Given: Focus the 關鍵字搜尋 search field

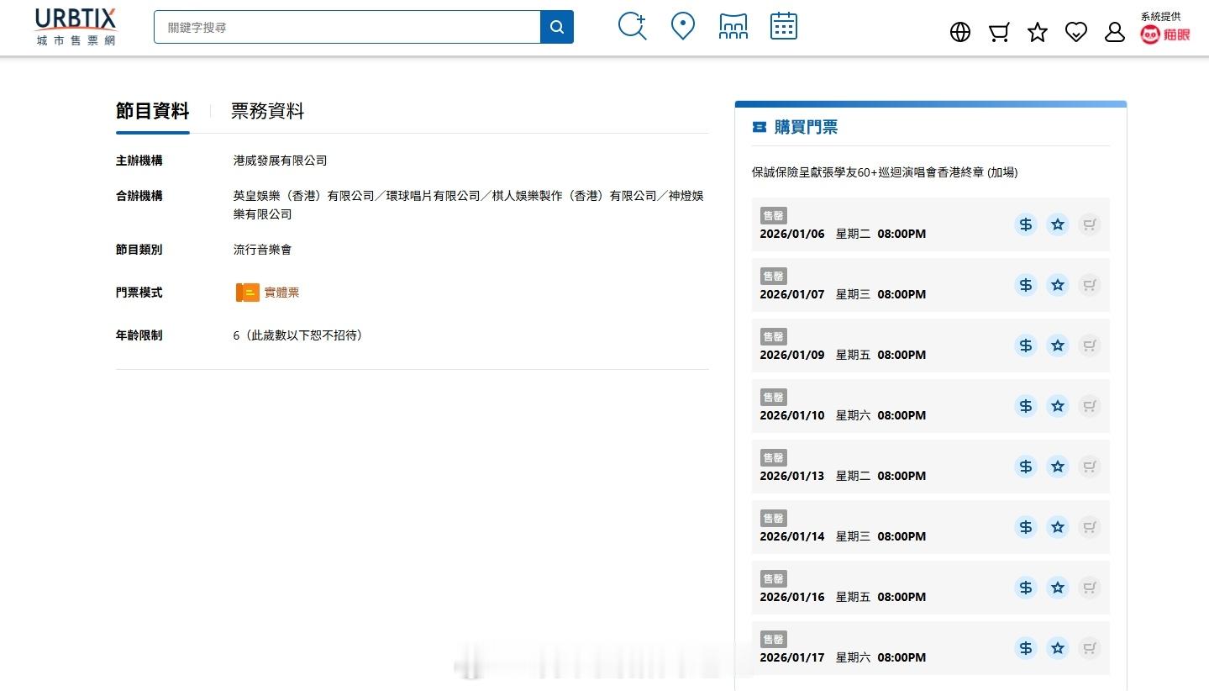Looking at the screenshot, I should pos(347,27).
